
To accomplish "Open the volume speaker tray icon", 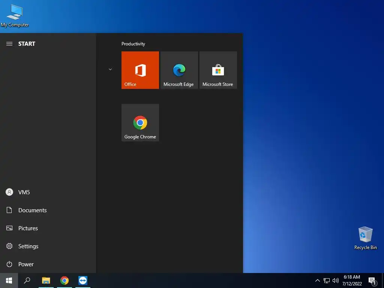I will click(336, 280).
